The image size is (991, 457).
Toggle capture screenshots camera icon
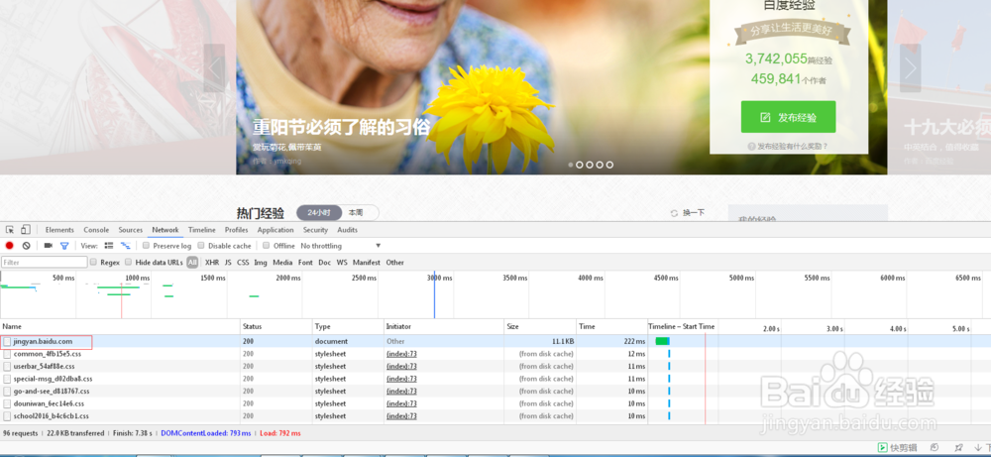coord(48,246)
